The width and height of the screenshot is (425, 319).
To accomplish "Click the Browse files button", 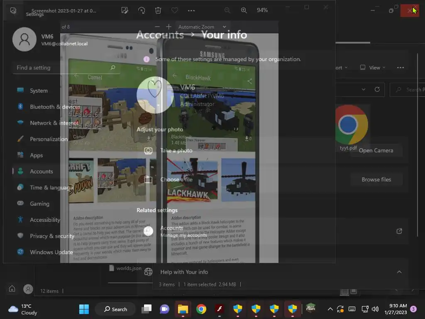I will [376, 179].
